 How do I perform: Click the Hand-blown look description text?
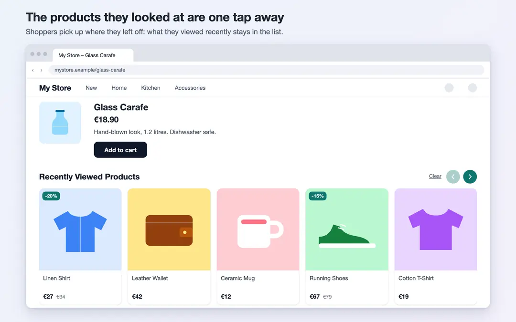[155, 132]
